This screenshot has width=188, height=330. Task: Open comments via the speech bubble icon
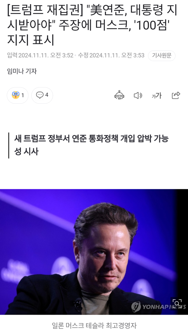(40, 95)
